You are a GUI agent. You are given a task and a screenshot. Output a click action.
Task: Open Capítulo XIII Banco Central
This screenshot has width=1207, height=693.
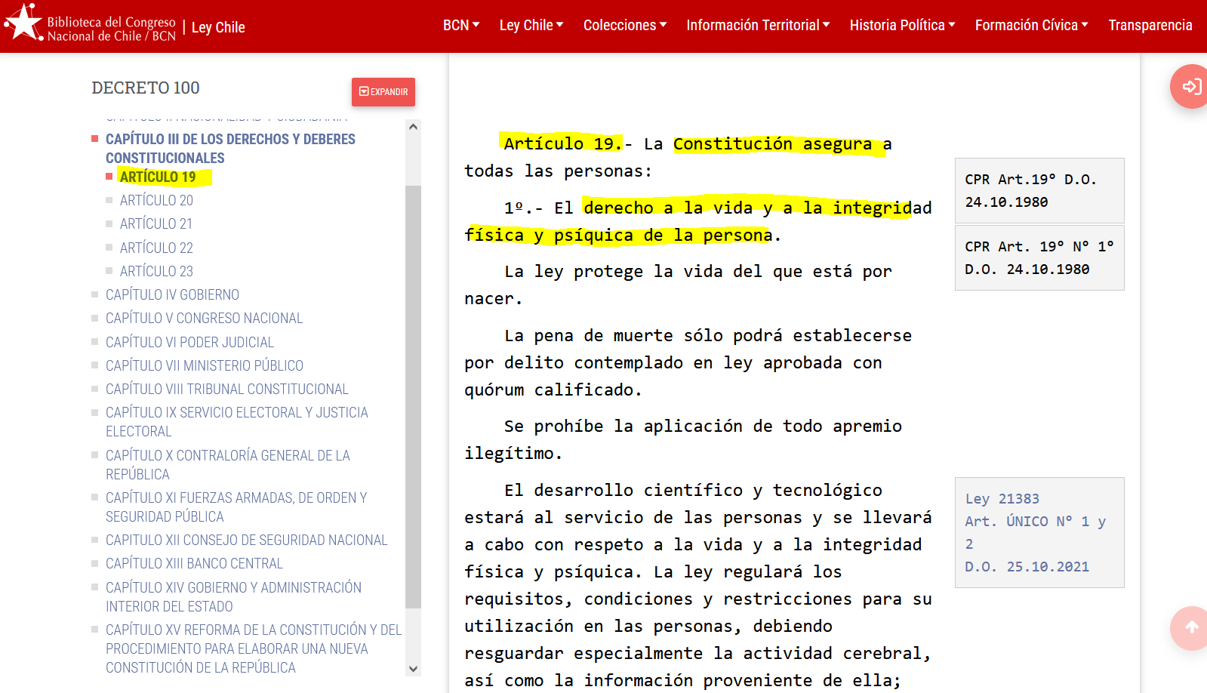194,563
